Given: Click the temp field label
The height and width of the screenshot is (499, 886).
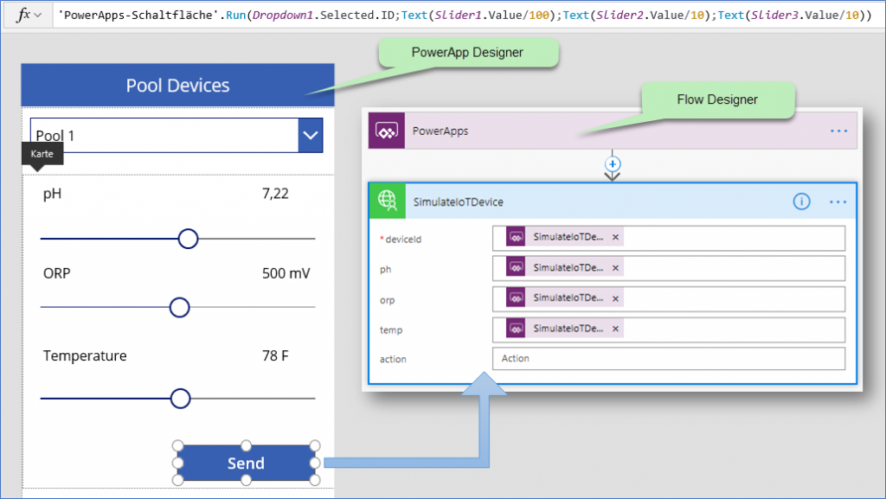Looking at the screenshot, I should tap(391, 330).
